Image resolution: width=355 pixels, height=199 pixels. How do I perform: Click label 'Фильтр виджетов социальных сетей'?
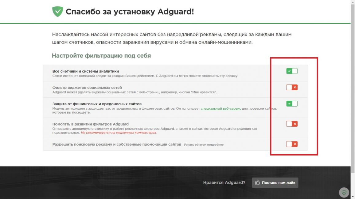[87, 88]
